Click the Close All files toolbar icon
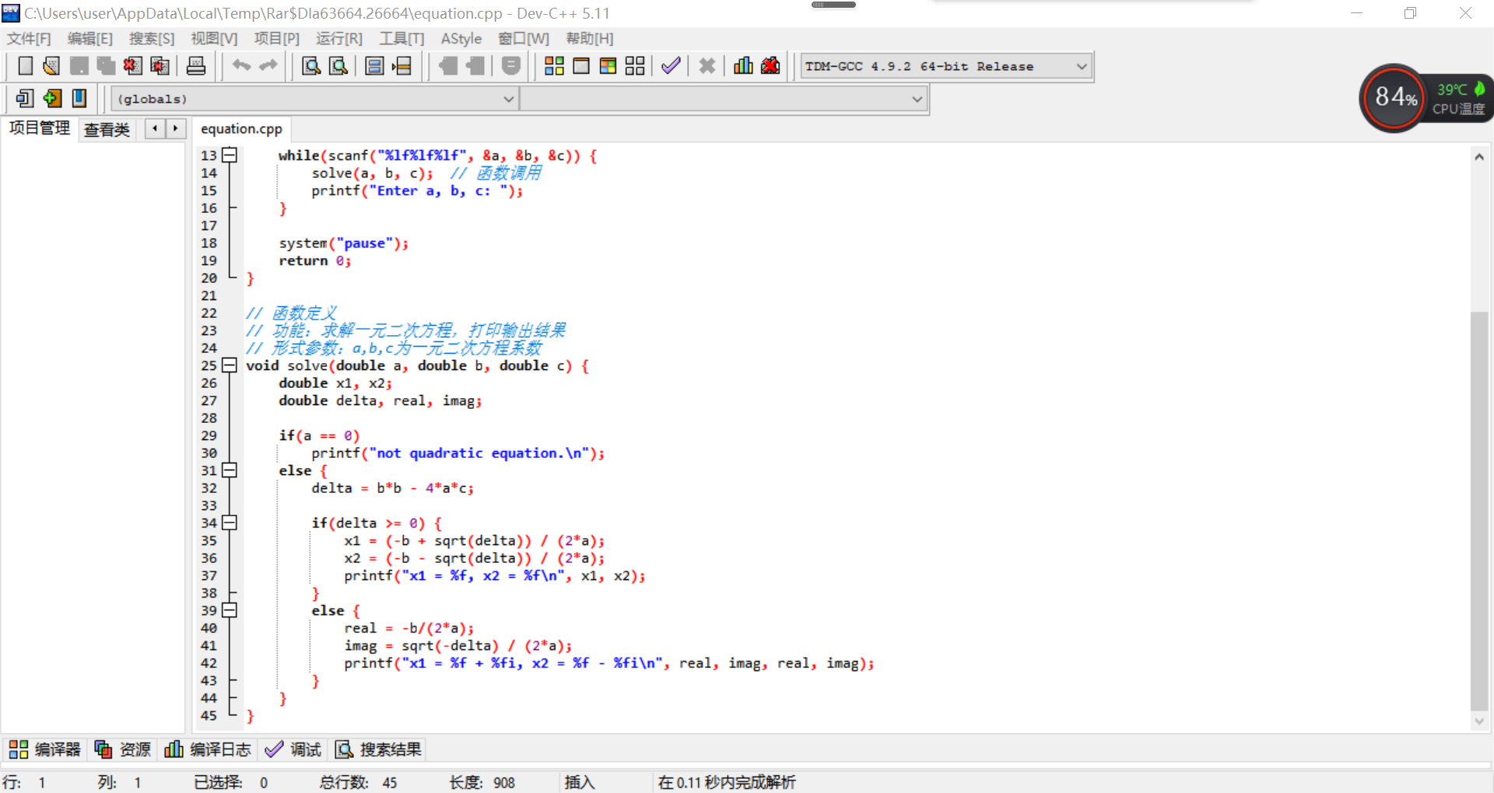The image size is (1494, 793). (x=160, y=66)
